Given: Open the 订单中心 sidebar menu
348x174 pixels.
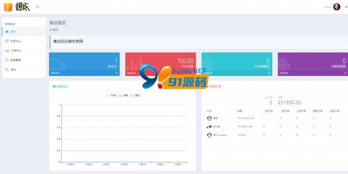Looking at the screenshot, I should click(24, 50).
